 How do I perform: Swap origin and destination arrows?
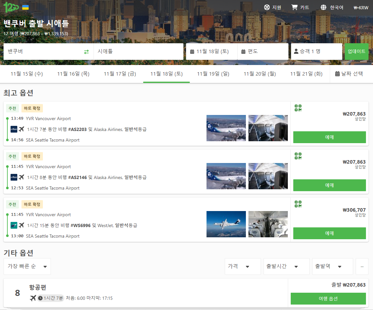coord(86,52)
